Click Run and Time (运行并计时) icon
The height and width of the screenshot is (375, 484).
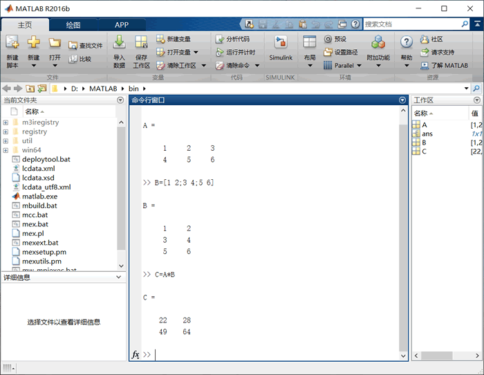pyautogui.click(x=220, y=52)
